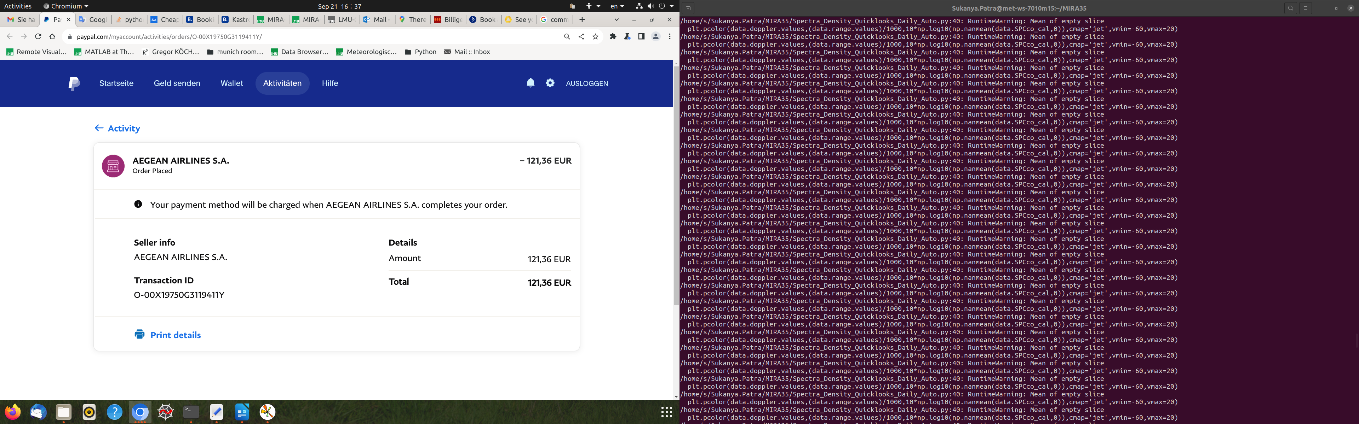1359x424 pixels.
Task: Toggle Chromium side panel icon
Action: coord(641,37)
